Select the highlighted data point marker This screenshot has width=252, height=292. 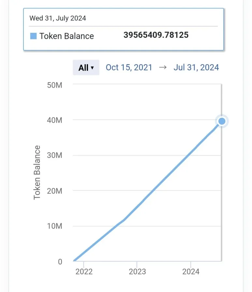tap(222, 121)
